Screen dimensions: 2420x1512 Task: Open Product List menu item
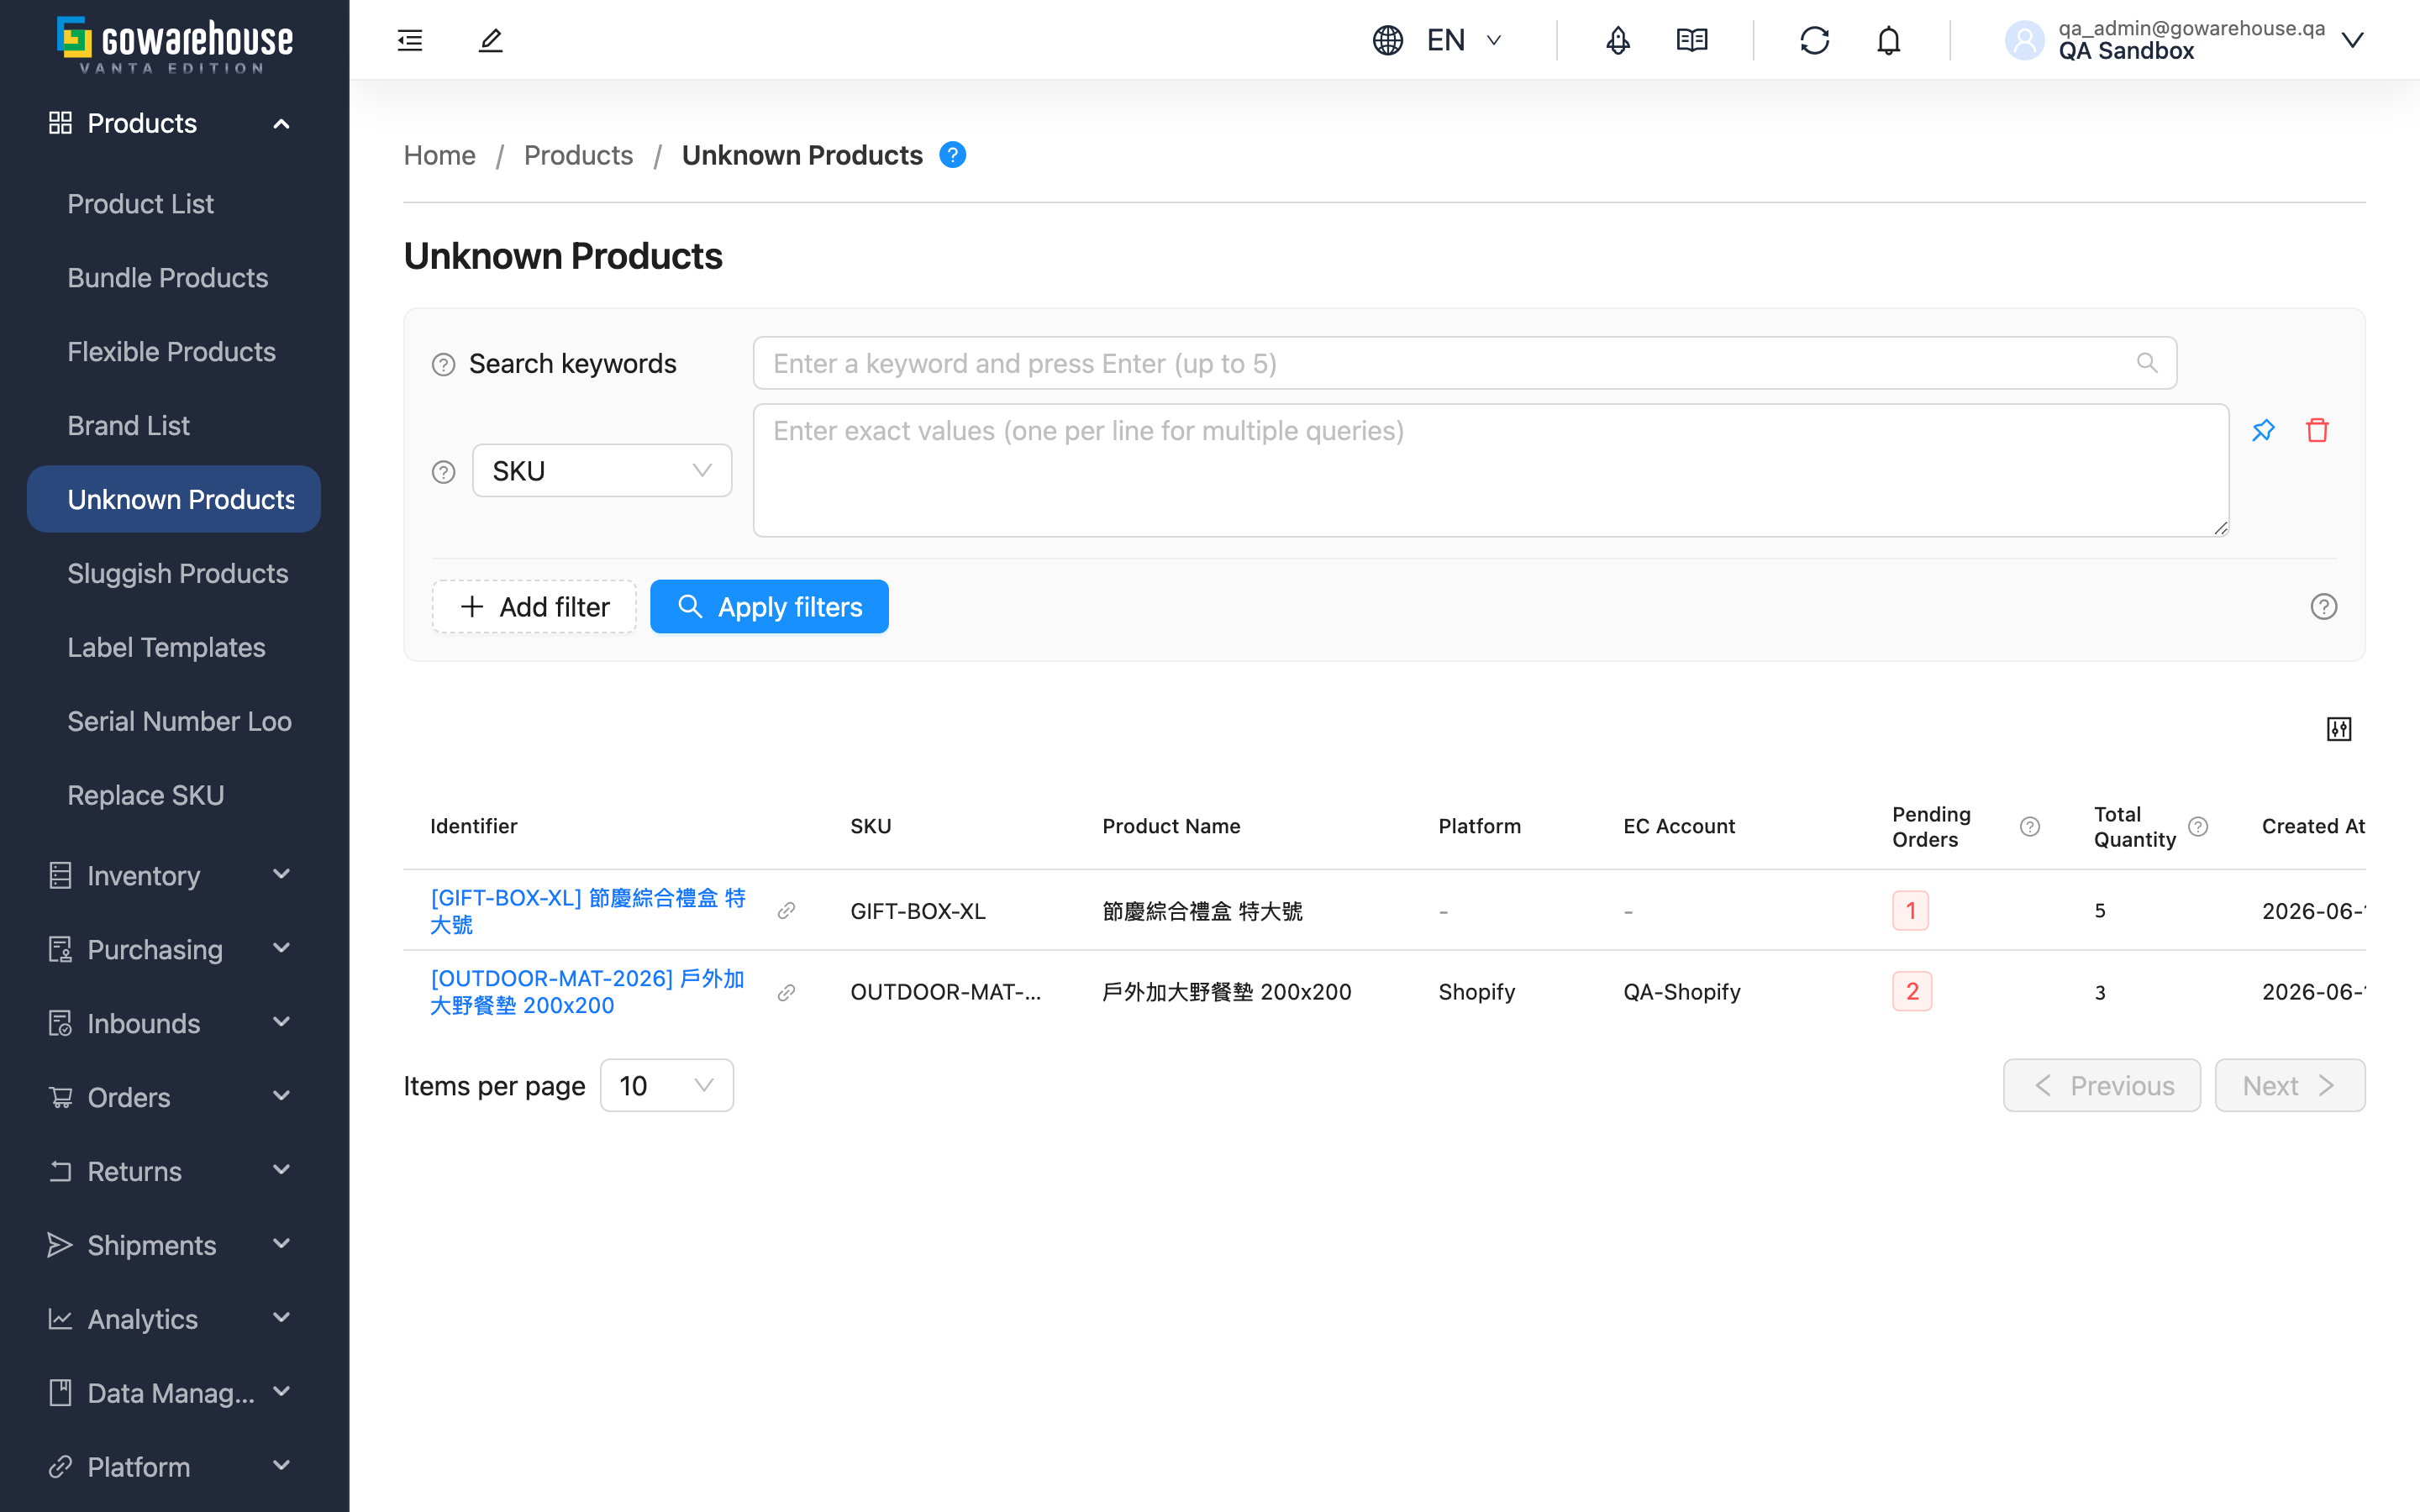pos(174,204)
